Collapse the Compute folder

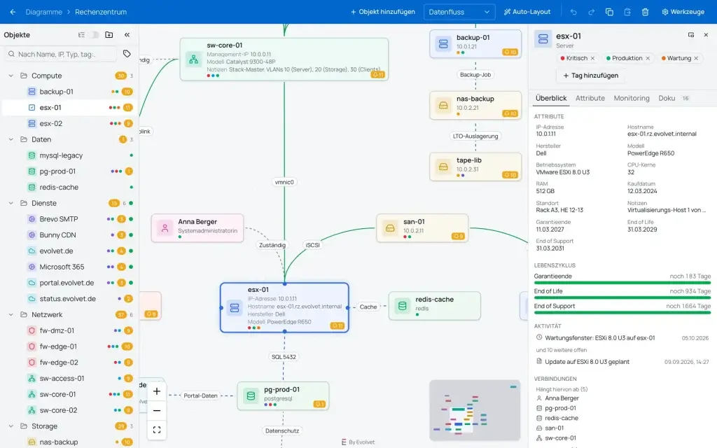(11, 76)
